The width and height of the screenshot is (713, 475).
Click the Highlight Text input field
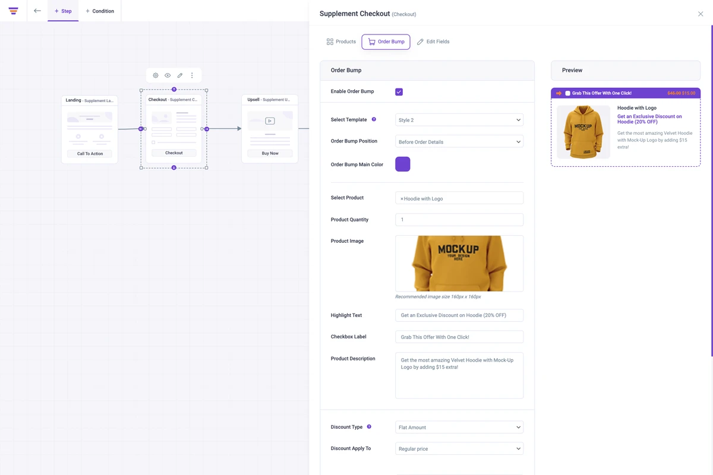[x=459, y=315]
